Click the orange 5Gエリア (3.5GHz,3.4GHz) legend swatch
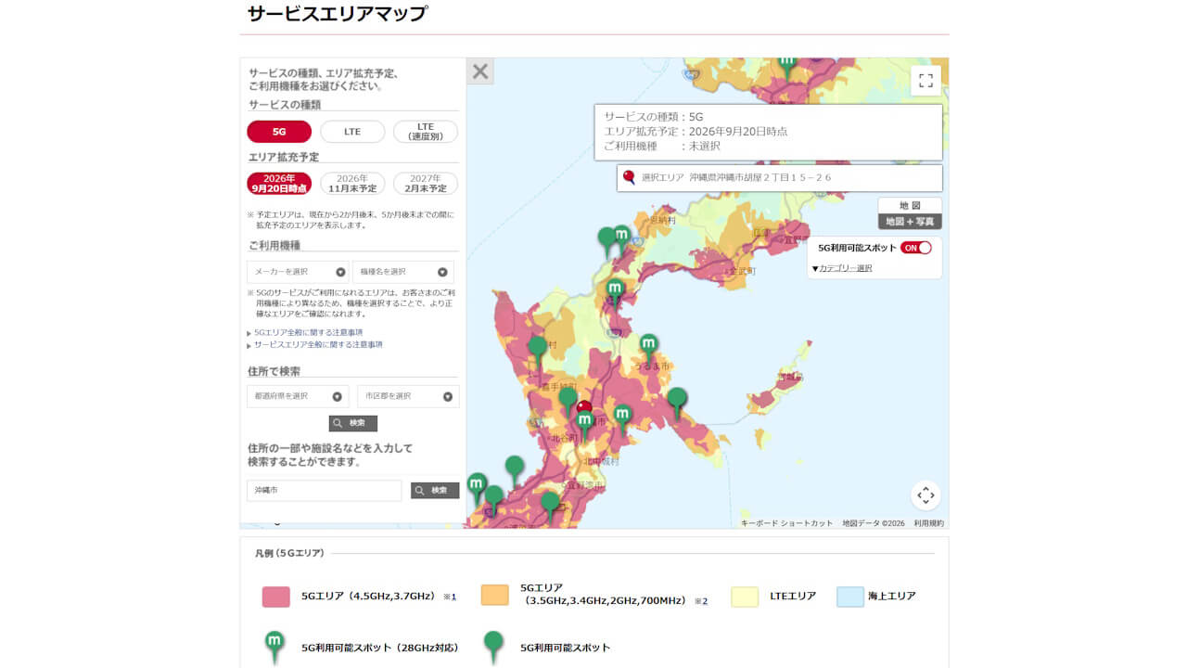This screenshot has width=1187, height=668. point(495,596)
